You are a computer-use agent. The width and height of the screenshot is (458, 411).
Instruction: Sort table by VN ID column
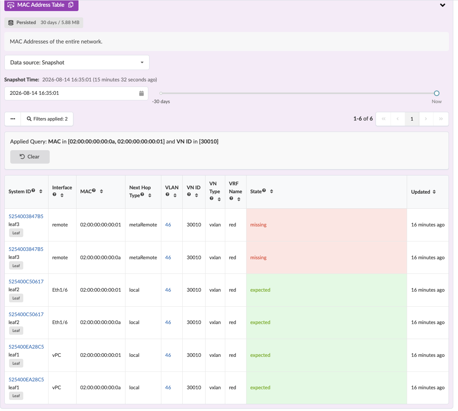point(196,195)
